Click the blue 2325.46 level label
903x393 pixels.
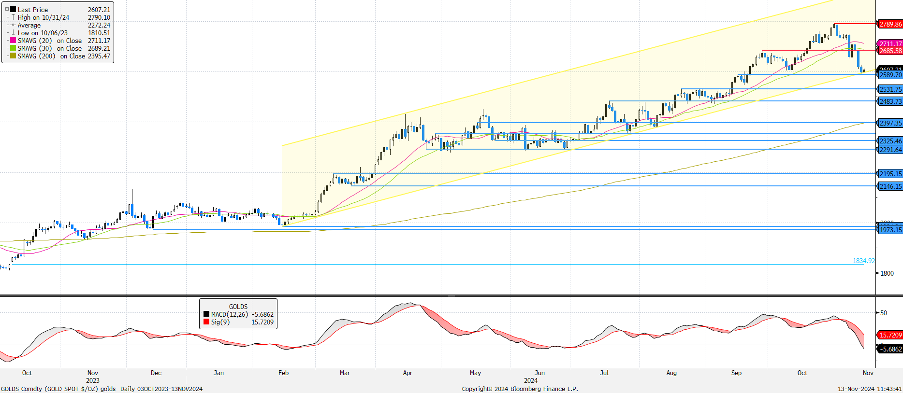click(x=890, y=141)
